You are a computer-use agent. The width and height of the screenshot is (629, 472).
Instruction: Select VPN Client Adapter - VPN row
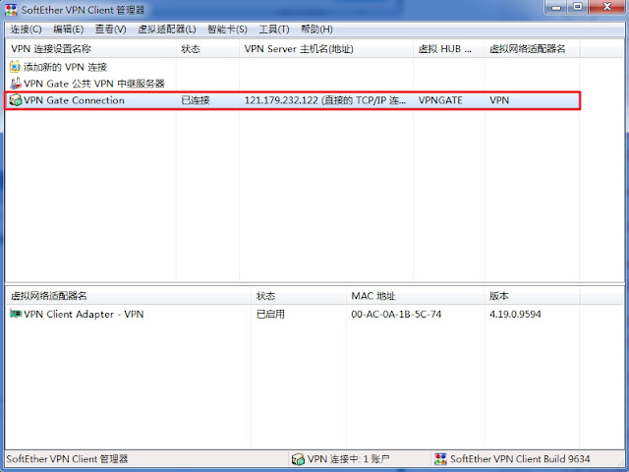pyautogui.click(x=84, y=314)
